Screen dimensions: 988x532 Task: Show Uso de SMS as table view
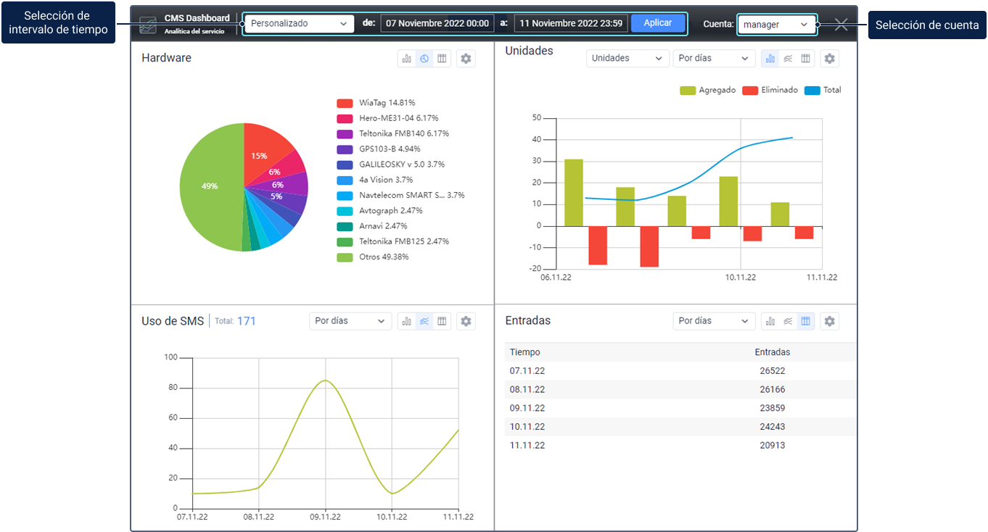[x=442, y=321]
